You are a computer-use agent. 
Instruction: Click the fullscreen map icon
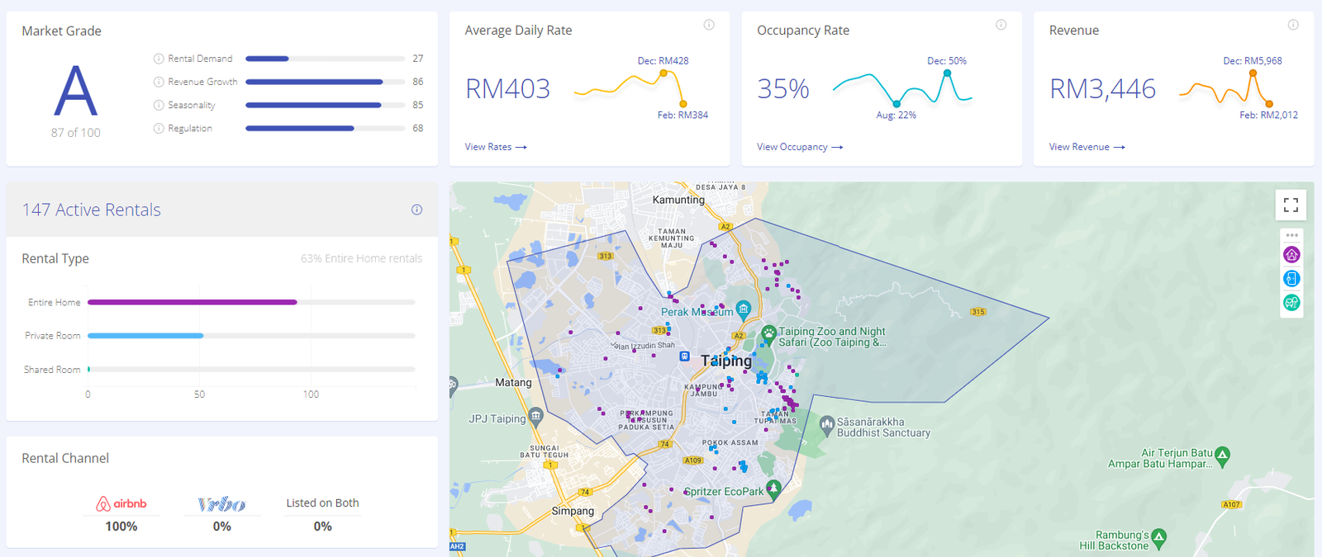[1291, 205]
